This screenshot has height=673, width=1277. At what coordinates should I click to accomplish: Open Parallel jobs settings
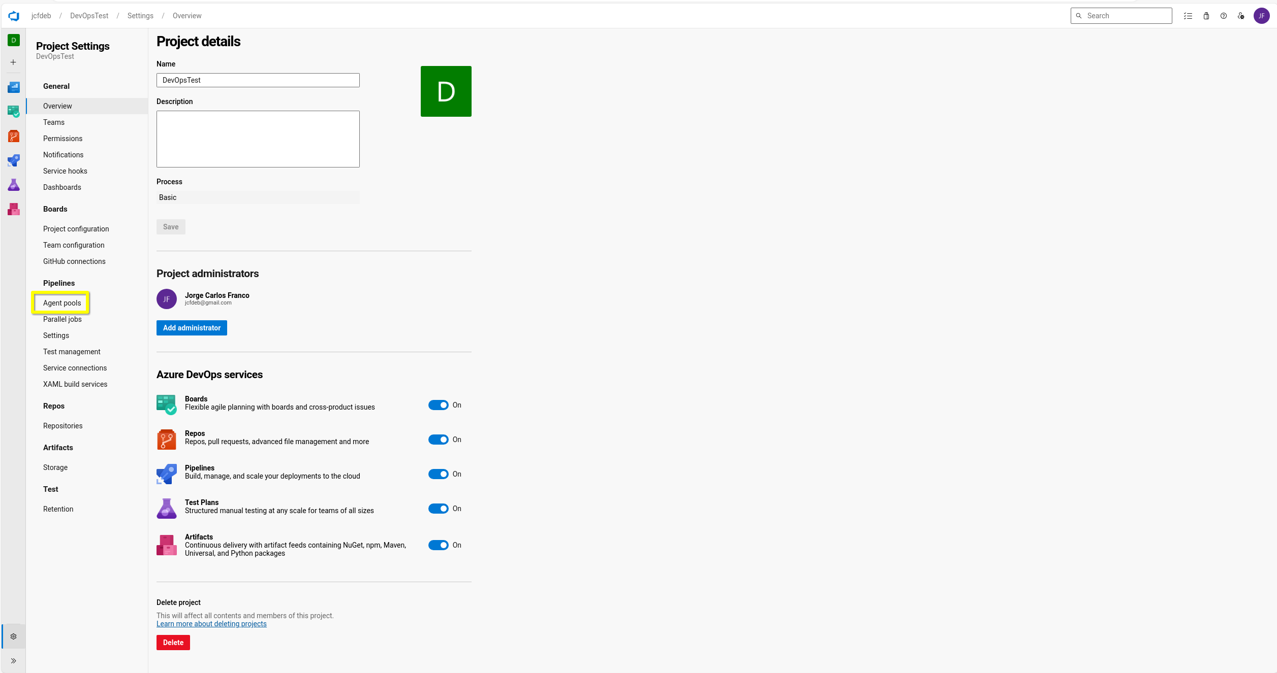coord(87,319)
